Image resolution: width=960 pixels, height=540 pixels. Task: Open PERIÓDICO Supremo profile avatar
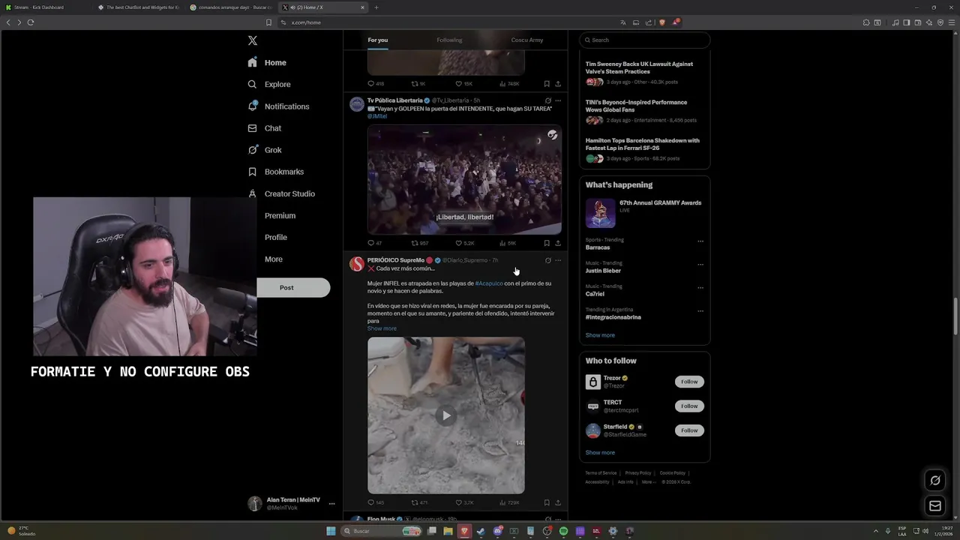coord(357,264)
